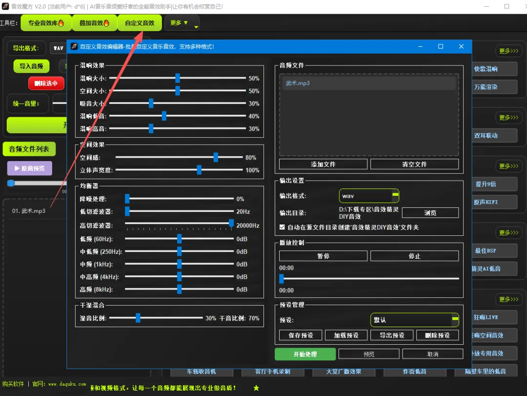
Task: Click the playback progress slider
Action: [x=369, y=279]
